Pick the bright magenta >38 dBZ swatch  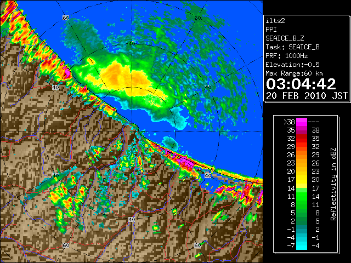tap(302, 122)
